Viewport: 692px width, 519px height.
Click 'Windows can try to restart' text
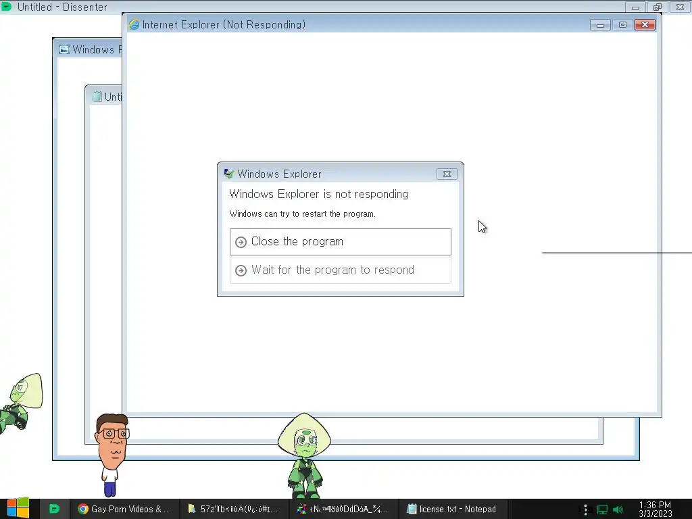coord(302,214)
